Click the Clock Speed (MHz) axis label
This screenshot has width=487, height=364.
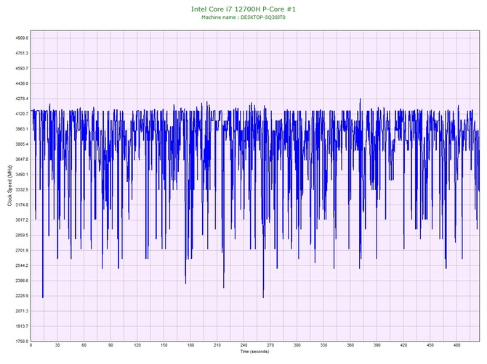(9, 186)
